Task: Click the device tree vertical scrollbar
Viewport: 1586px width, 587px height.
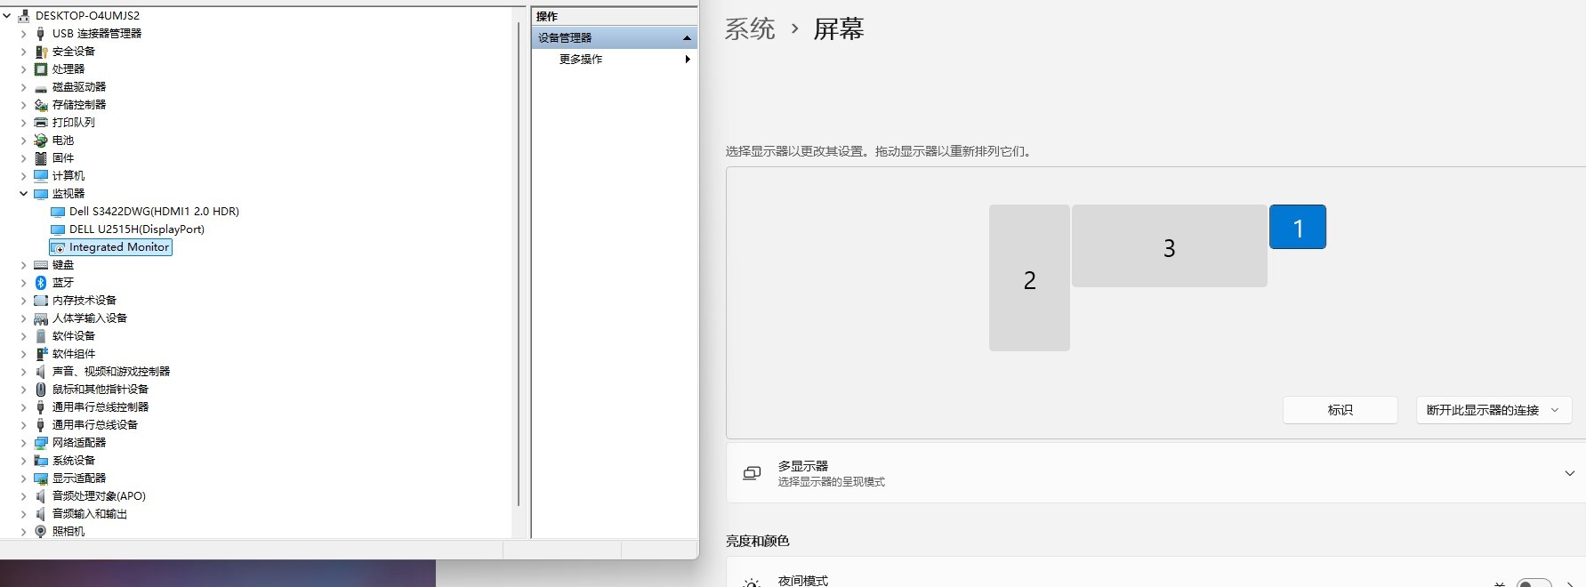Action: 519,263
